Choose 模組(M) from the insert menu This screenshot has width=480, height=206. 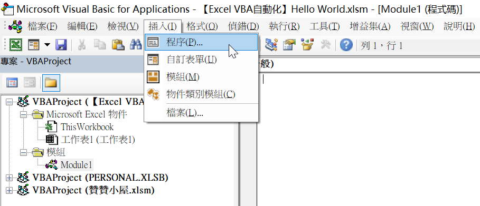pyautogui.click(x=201, y=77)
